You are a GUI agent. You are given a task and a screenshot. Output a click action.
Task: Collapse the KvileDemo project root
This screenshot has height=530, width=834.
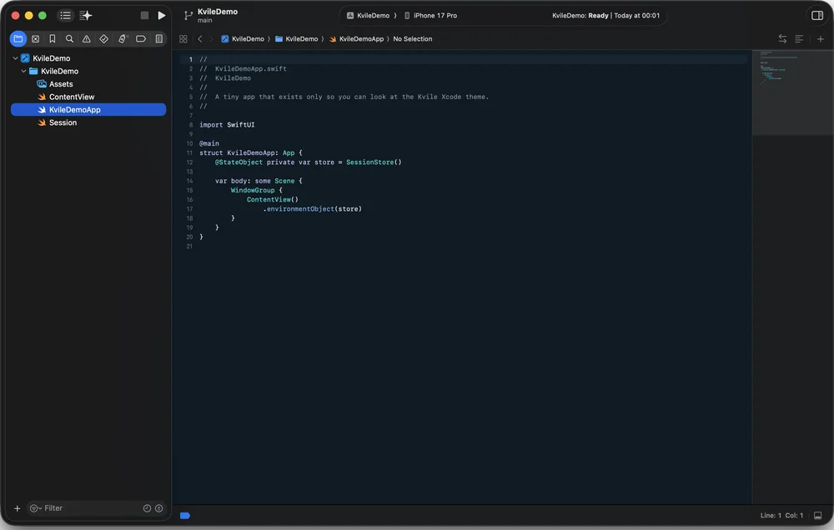(x=15, y=58)
